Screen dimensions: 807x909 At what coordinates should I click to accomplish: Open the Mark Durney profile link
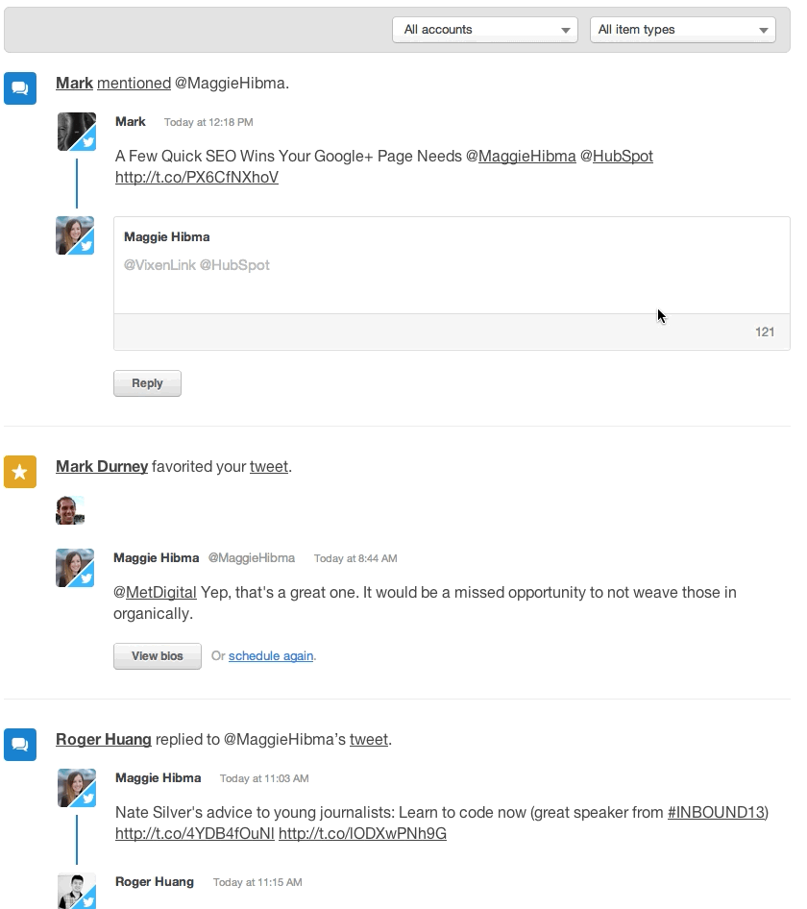coord(102,467)
